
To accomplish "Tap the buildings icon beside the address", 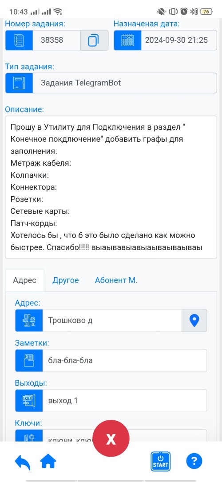I will 29,320.
